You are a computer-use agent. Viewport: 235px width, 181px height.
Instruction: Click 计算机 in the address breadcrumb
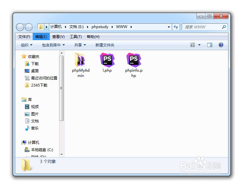56,27
